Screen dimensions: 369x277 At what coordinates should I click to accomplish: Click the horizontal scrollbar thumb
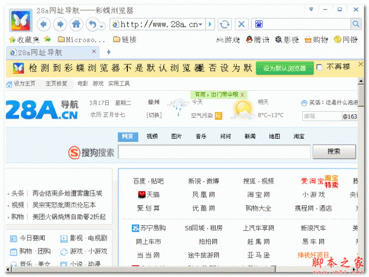tap(143, 269)
